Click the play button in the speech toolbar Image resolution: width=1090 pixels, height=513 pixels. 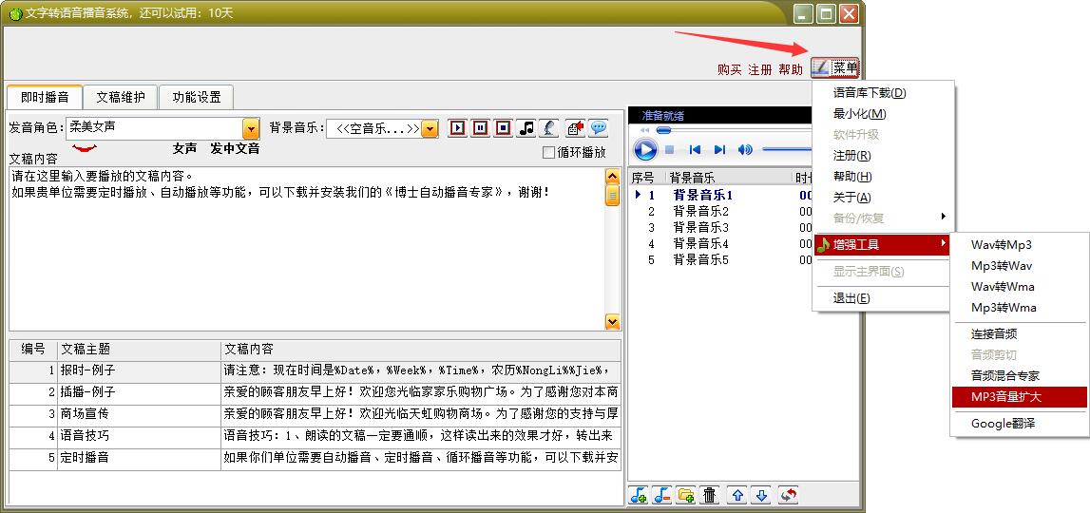(458, 128)
